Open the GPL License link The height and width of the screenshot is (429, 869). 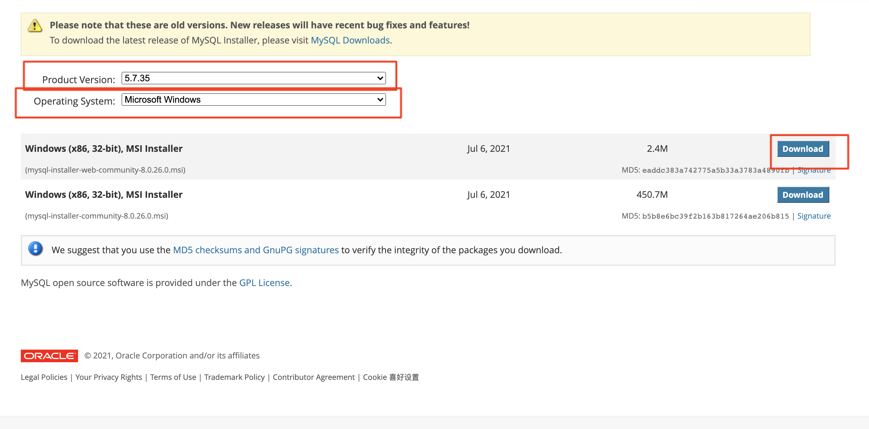point(264,283)
